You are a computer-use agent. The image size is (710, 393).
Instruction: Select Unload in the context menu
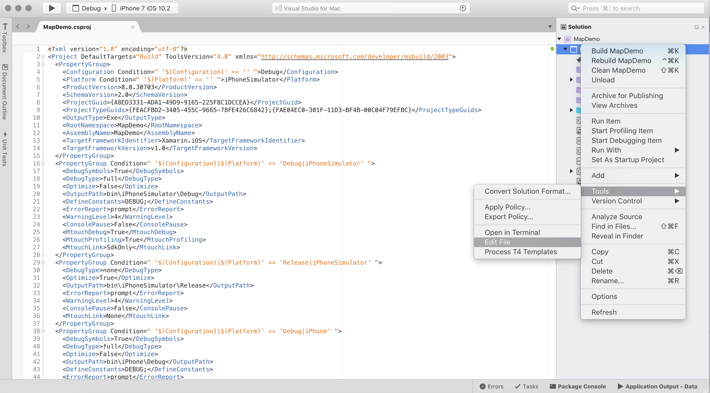633,80
